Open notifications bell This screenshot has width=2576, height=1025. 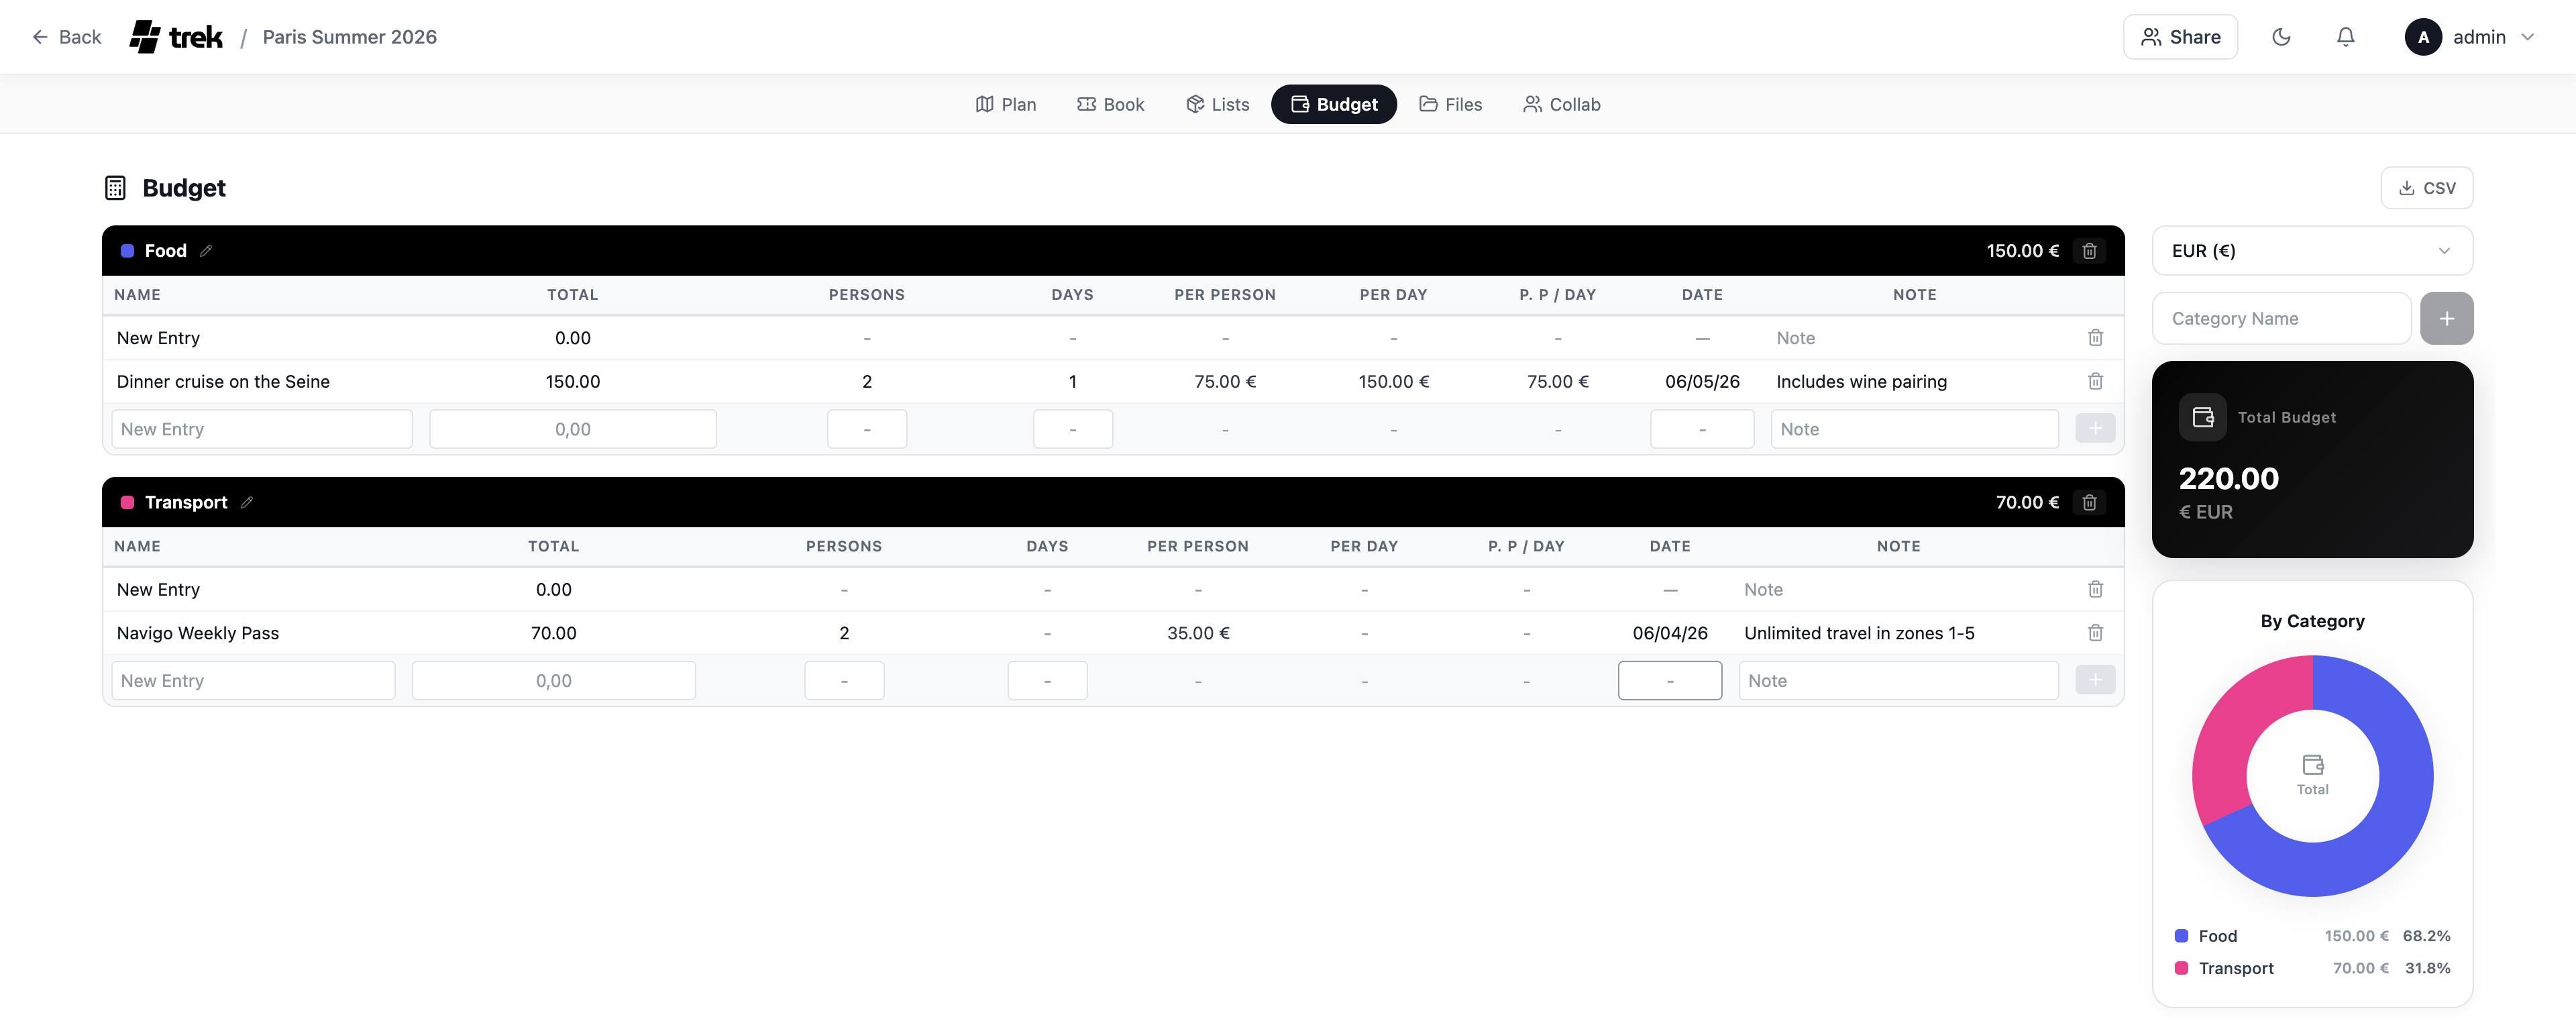2345,37
